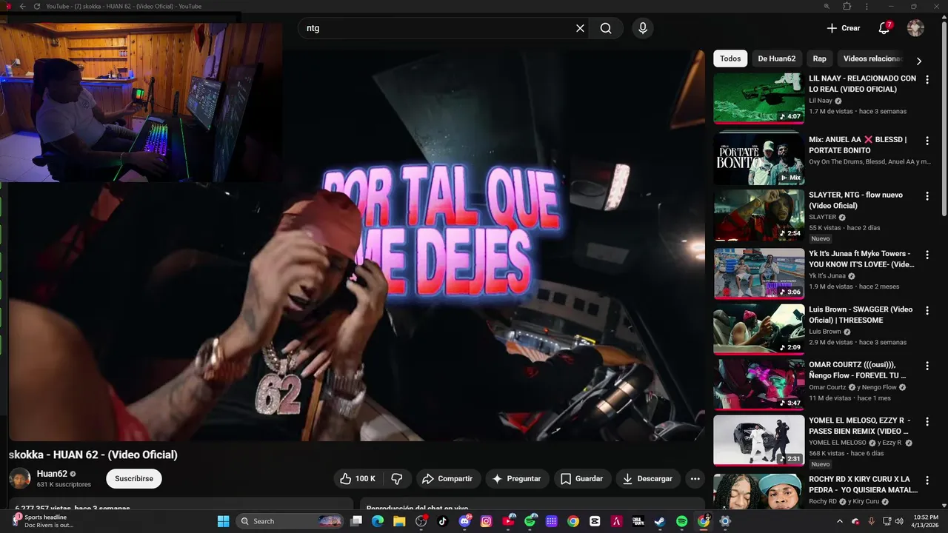The height and width of the screenshot is (533, 948).
Task: Open more actions under the video
Action: click(695, 479)
